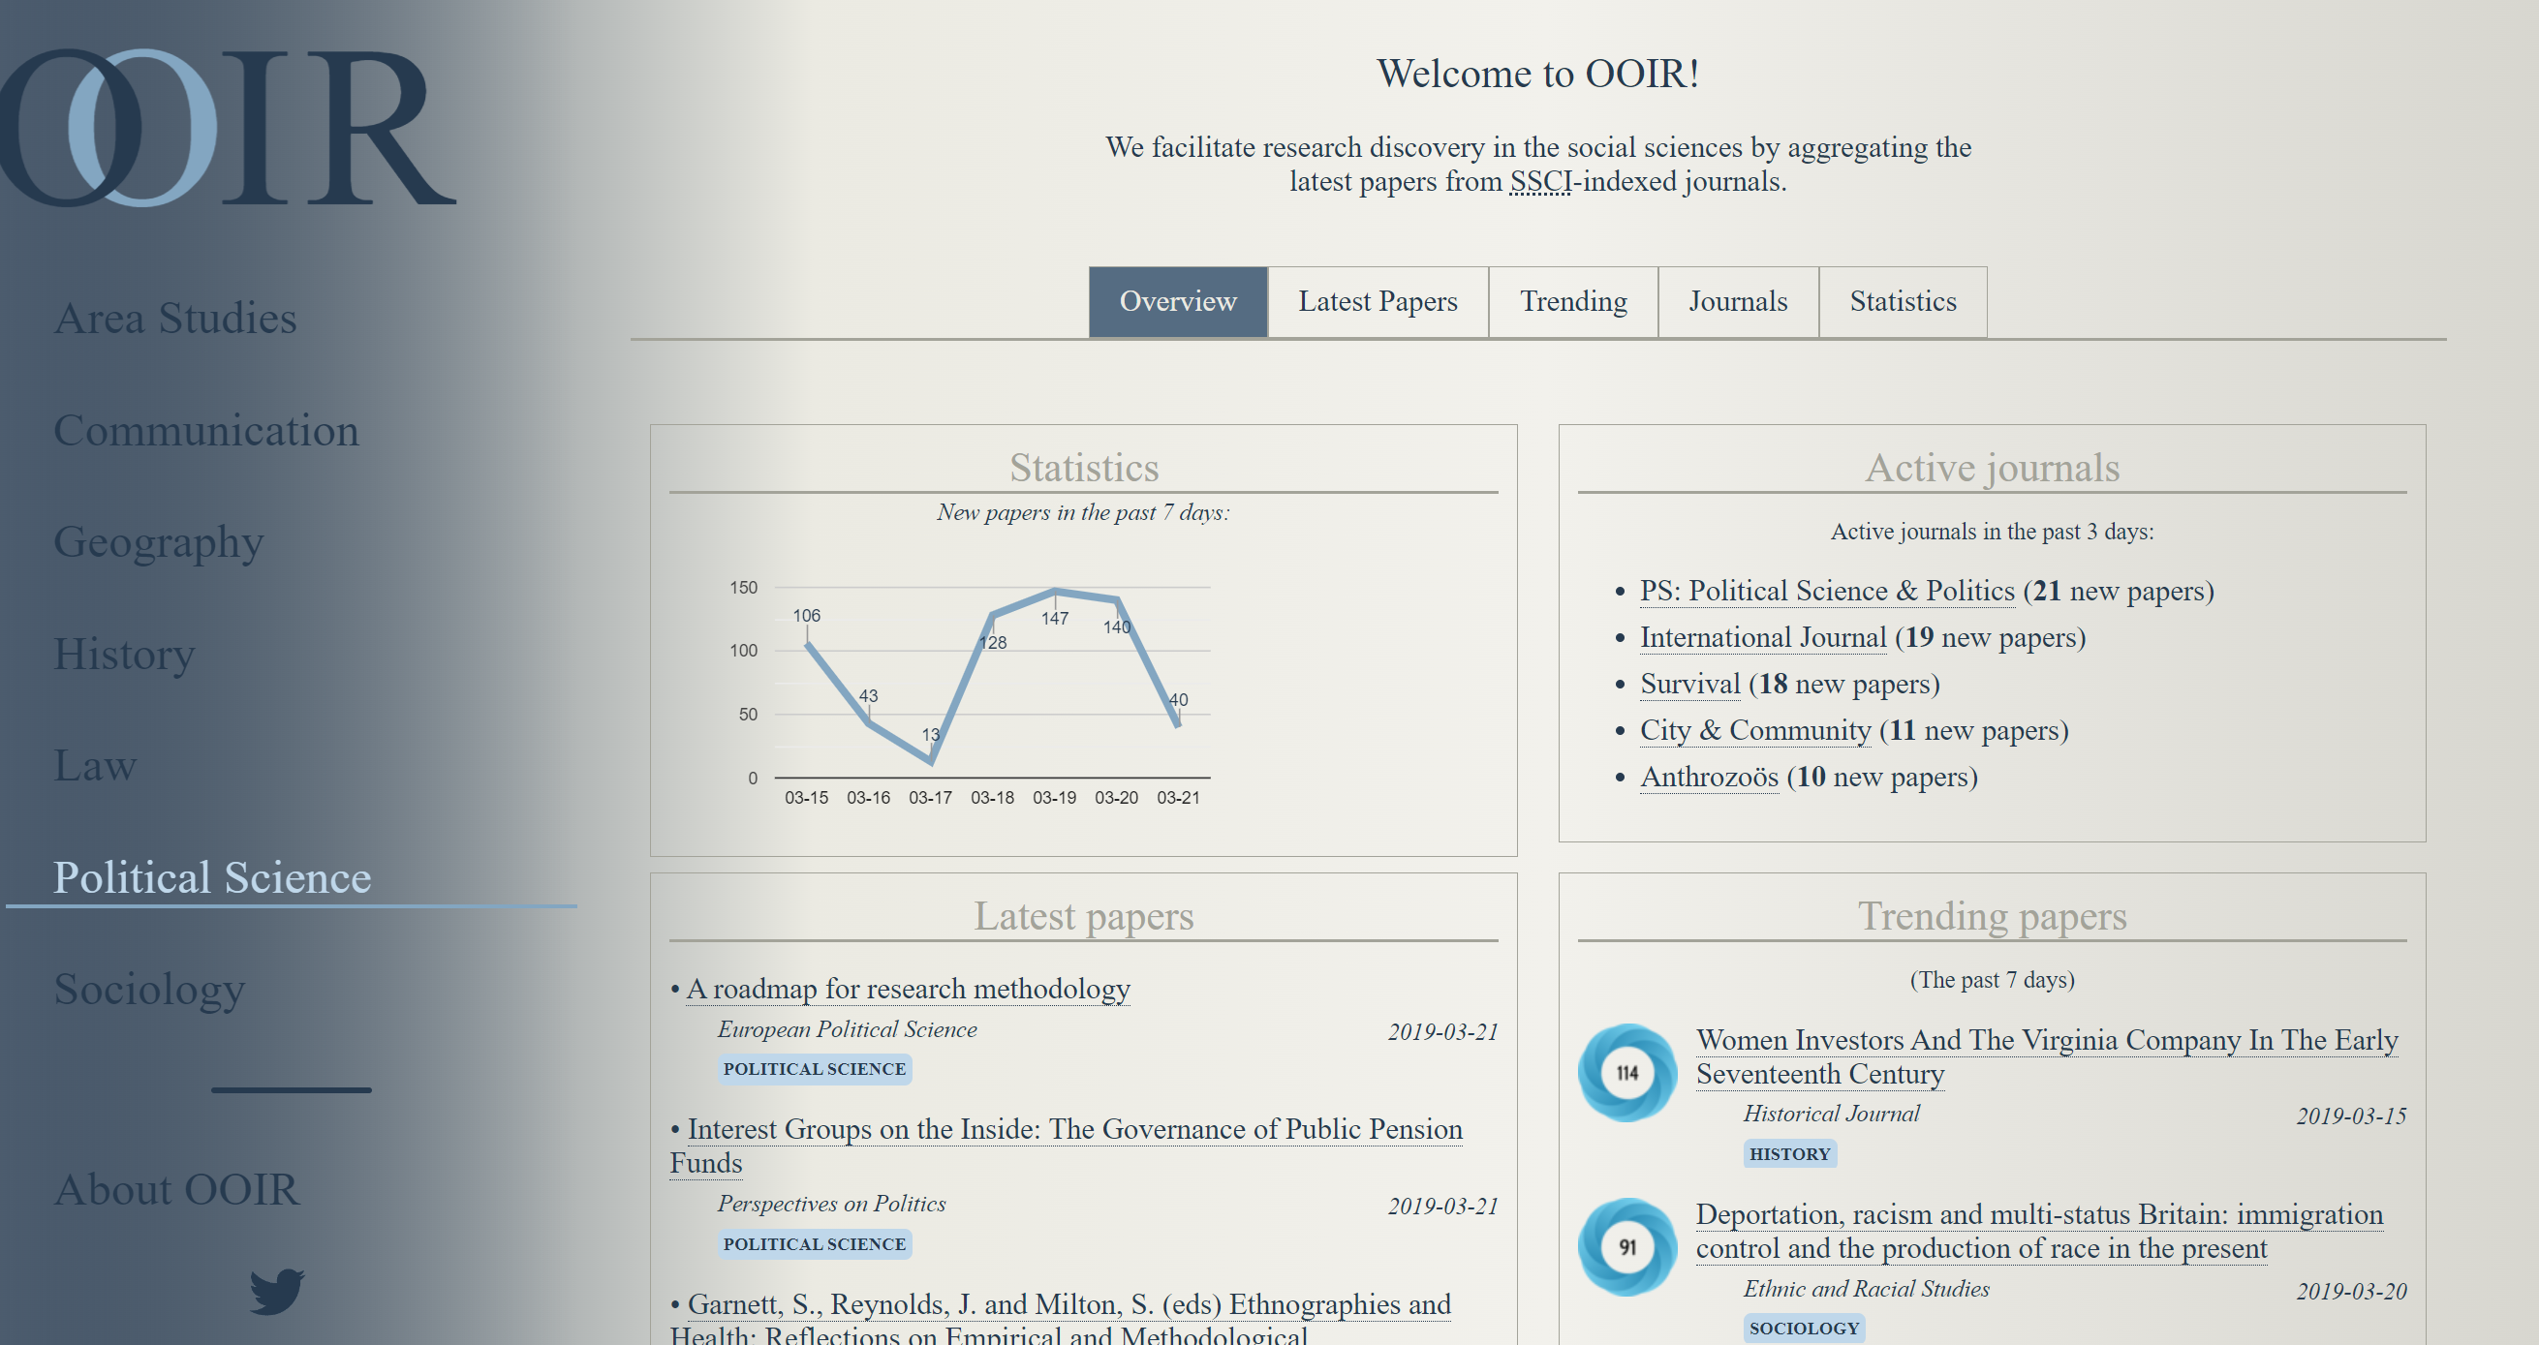Image resolution: width=2539 pixels, height=1345 pixels.
Task: Select Communication in the sidebar
Action: pos(206,431)
